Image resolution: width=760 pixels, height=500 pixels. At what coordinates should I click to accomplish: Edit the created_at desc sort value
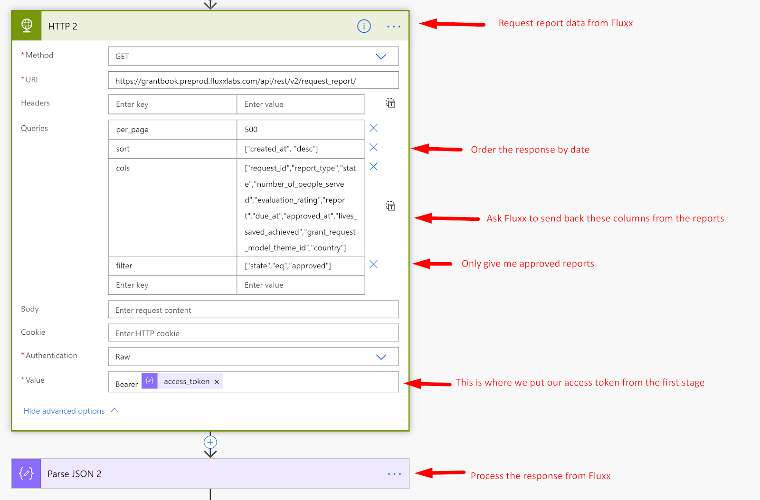(x=301, y=149)
